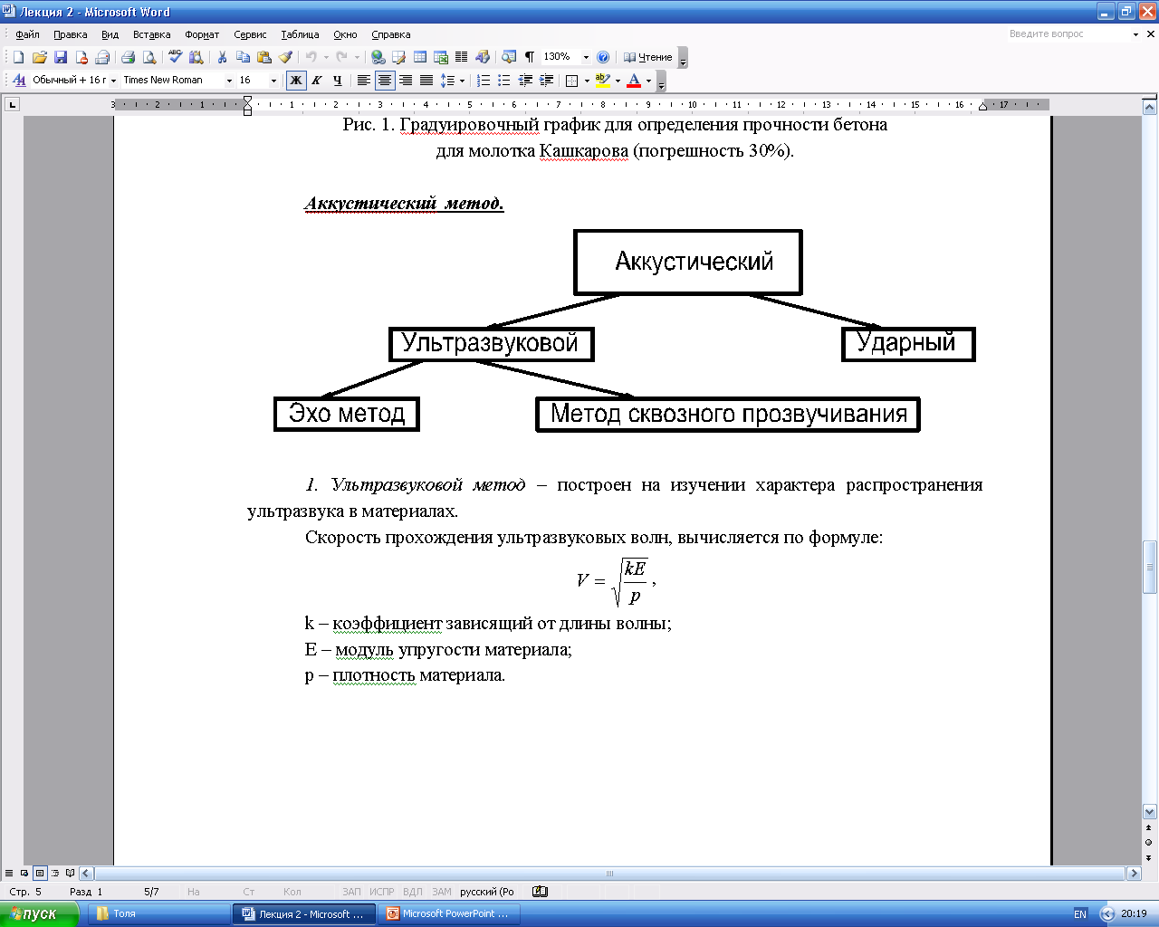Apply the yellow highlight color
This screenshot has height=927, width=1159.
point(603,81)
